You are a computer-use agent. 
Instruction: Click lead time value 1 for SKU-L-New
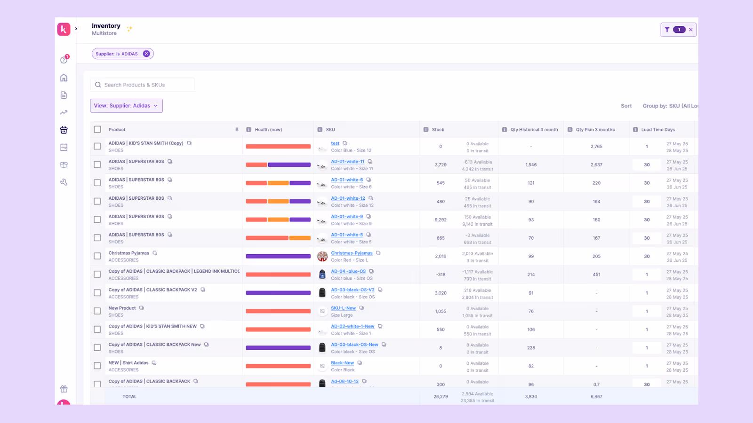tap(647, 311)
